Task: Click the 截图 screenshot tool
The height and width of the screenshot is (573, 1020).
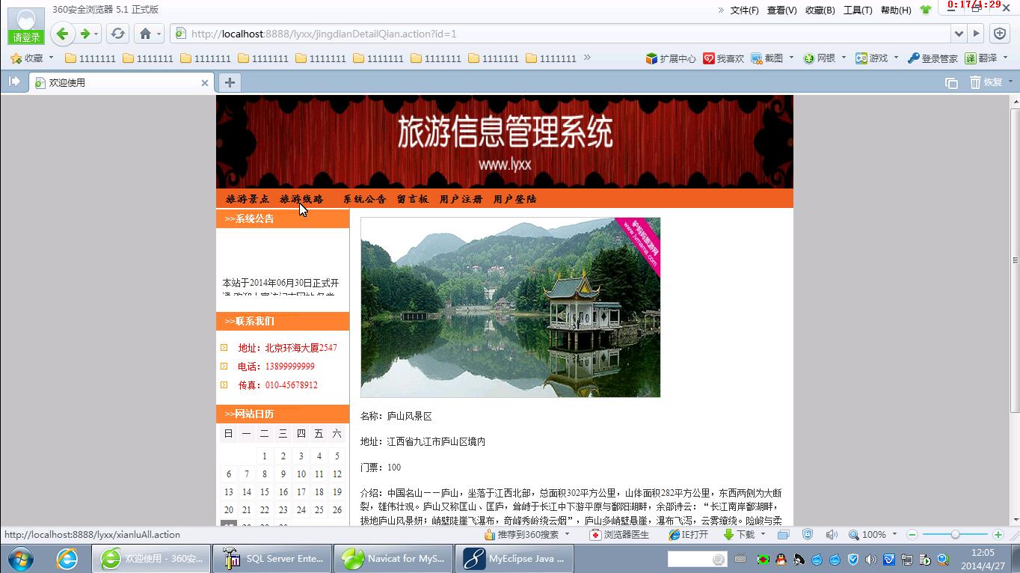Action: (x=768, y=58)
